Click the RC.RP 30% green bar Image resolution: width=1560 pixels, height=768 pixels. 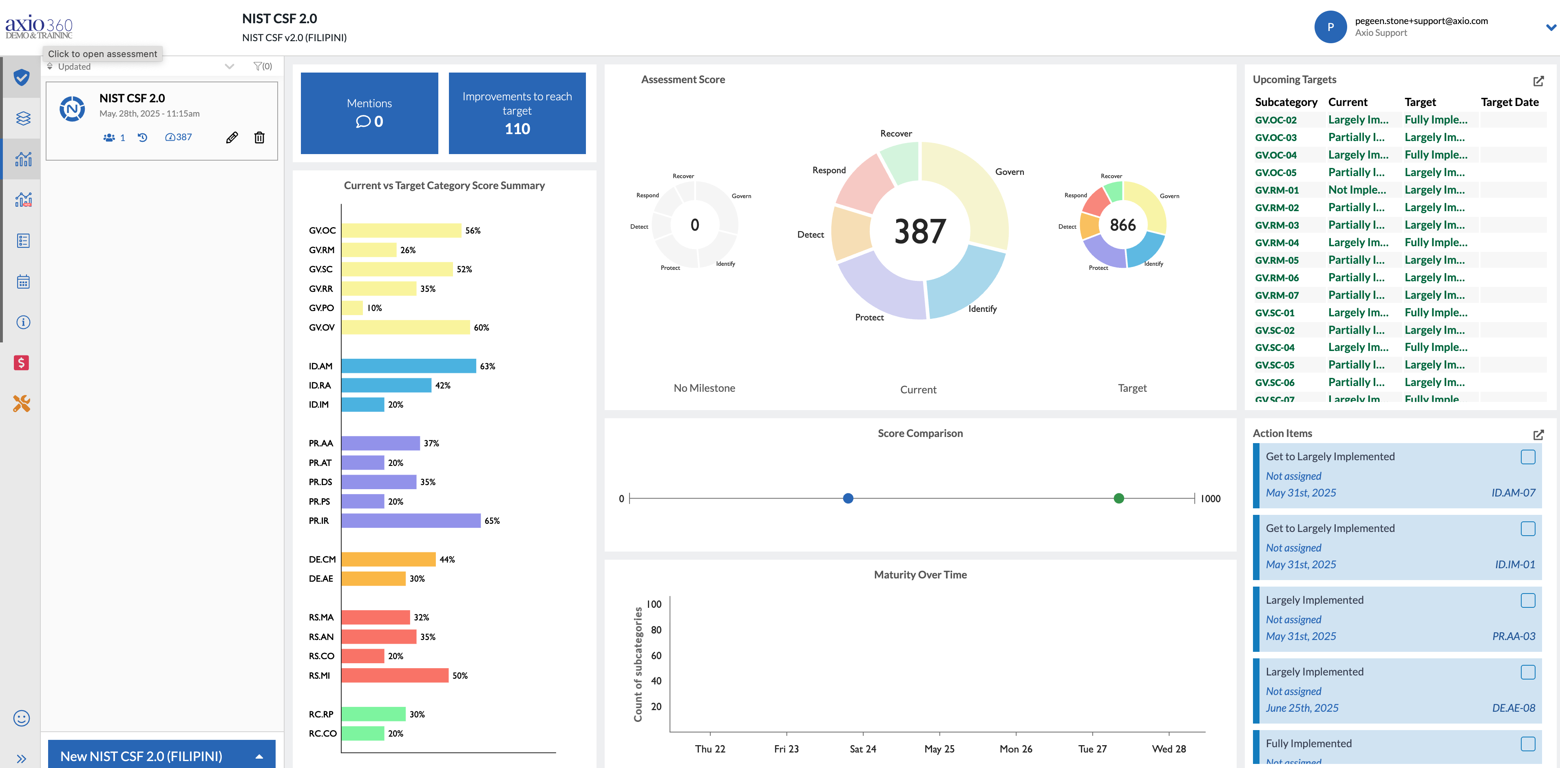373,715
